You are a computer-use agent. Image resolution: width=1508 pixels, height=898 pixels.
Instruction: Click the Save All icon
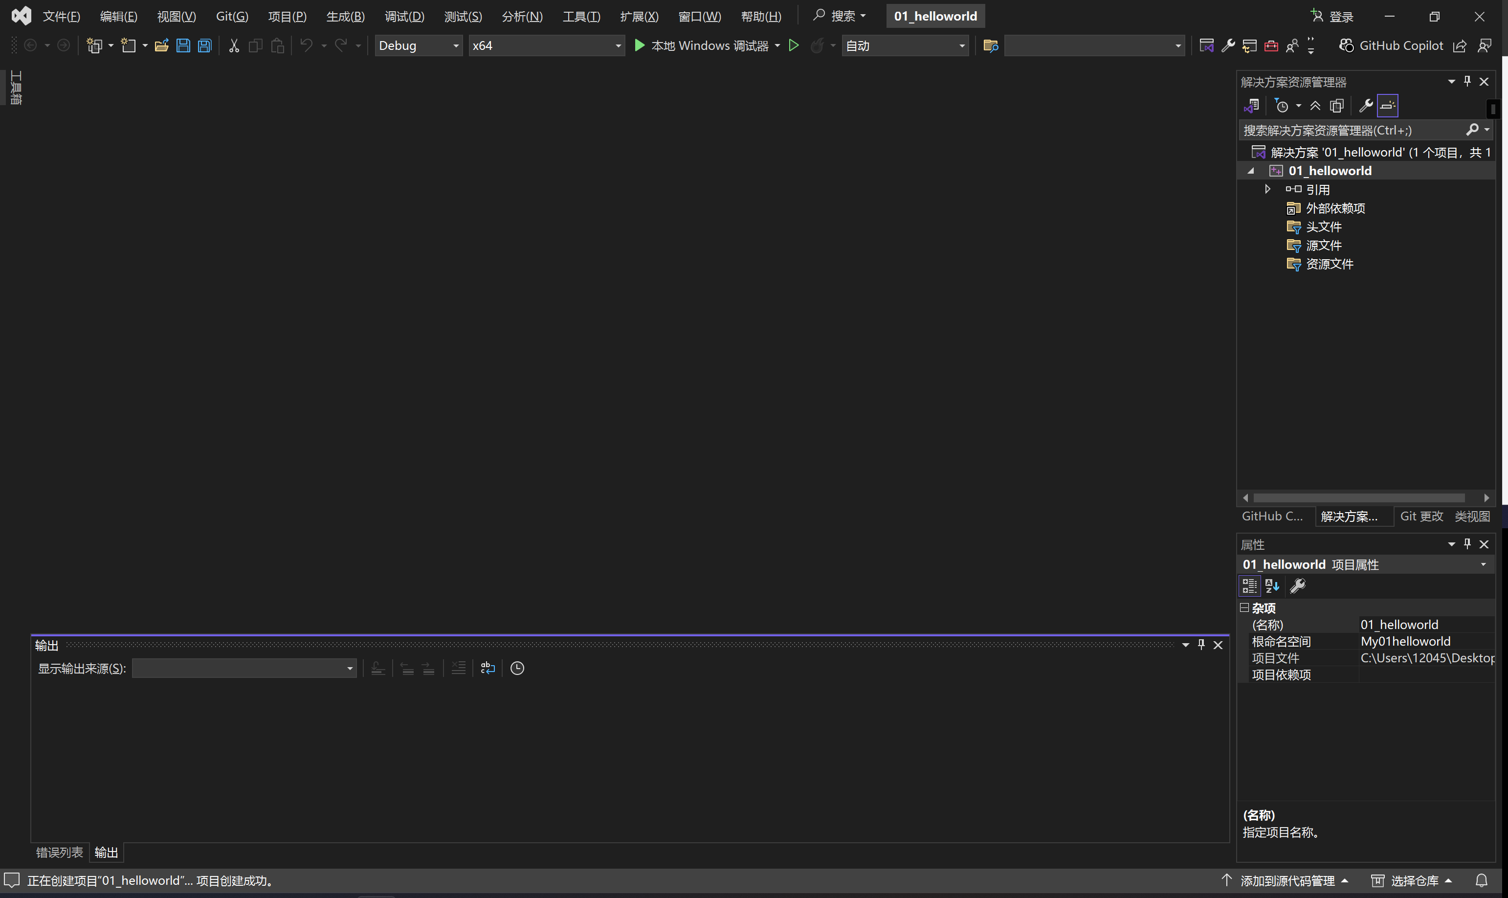(x=205, y=45)
